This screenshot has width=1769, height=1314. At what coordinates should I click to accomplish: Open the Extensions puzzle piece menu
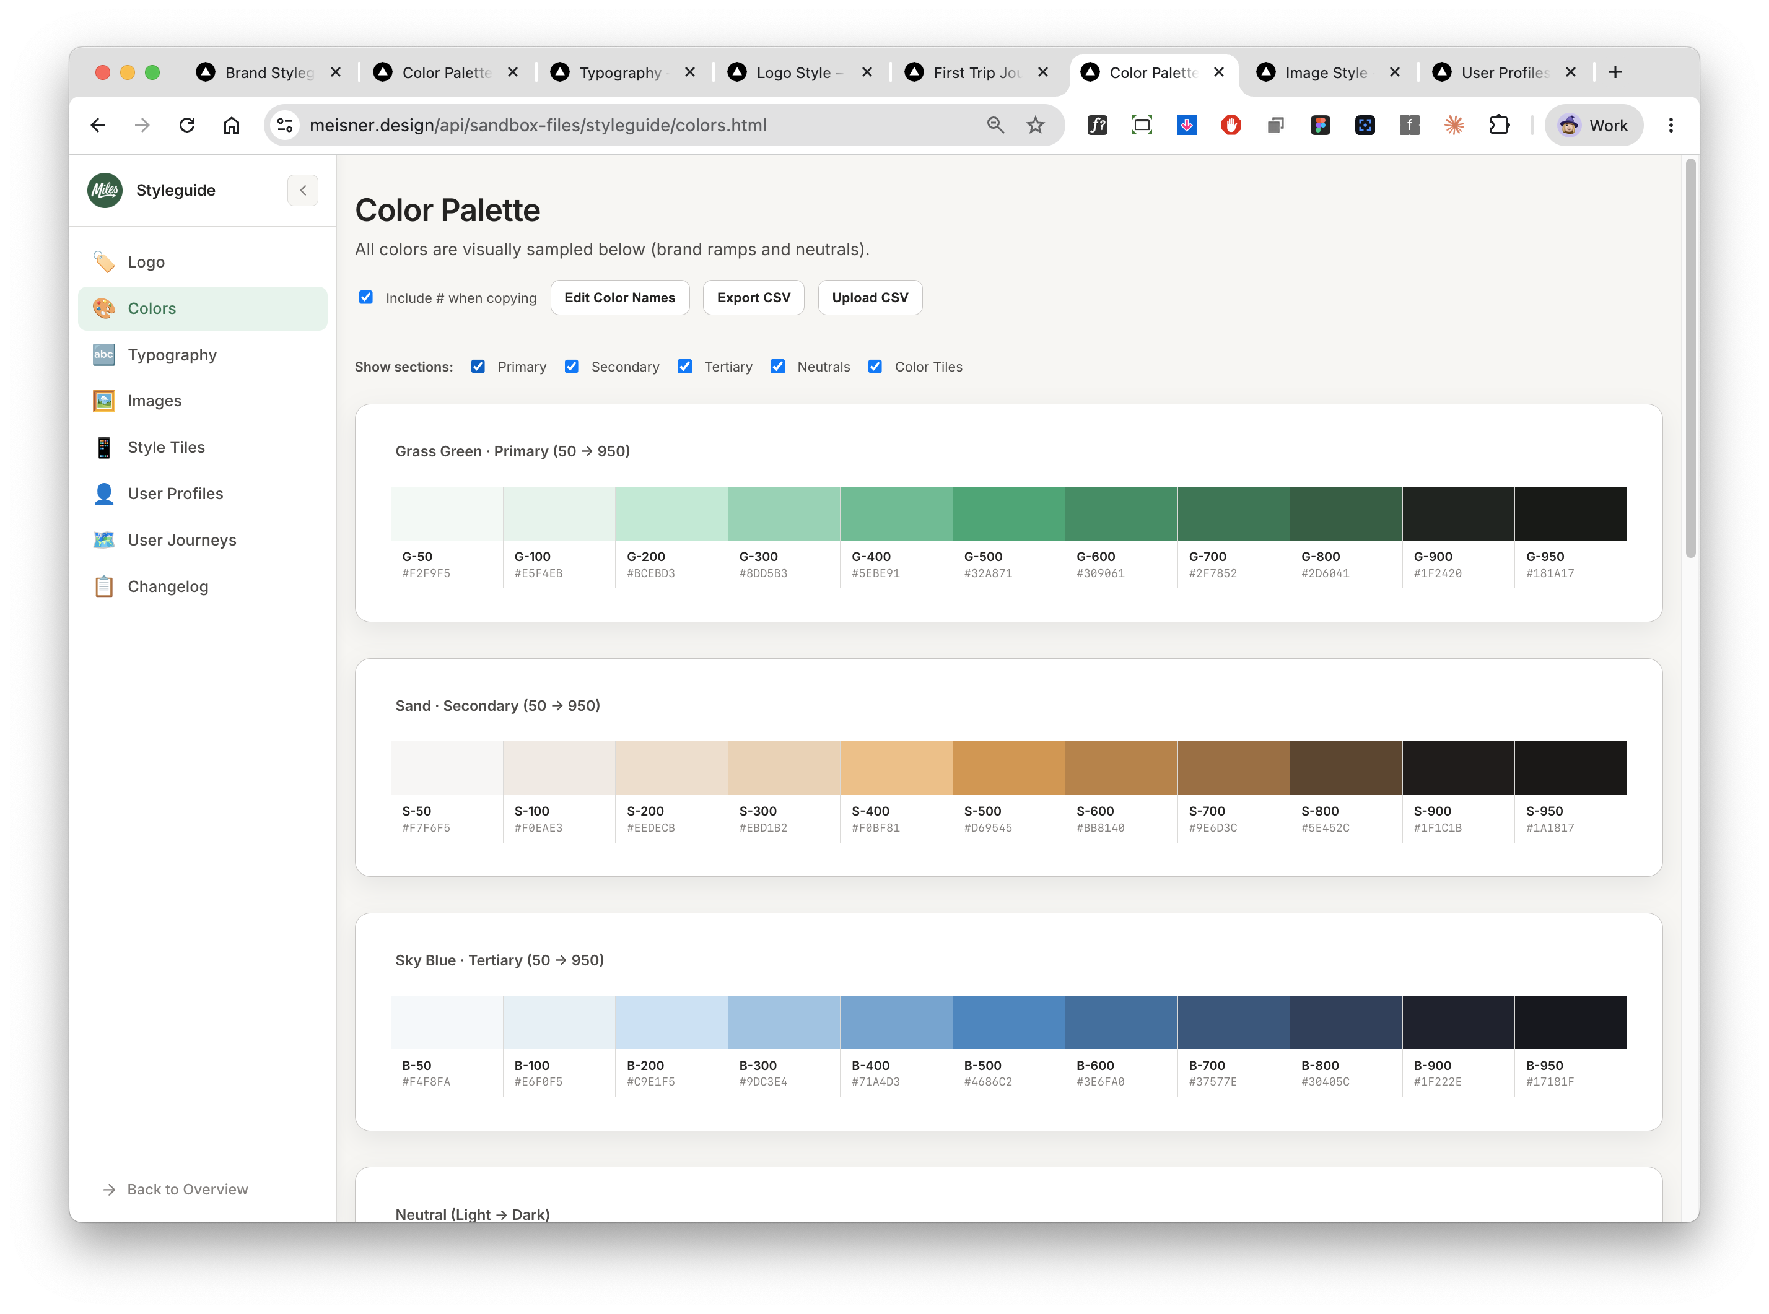coord(1498,125)
